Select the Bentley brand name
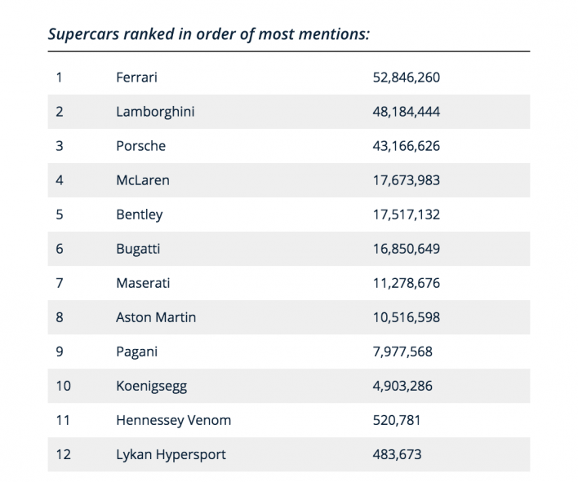The height and width of the screenshot is (482, 578). (x=140, y=214)
